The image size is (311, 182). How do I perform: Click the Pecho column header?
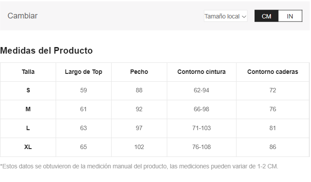pyautogui.click(x=139, y=72)
